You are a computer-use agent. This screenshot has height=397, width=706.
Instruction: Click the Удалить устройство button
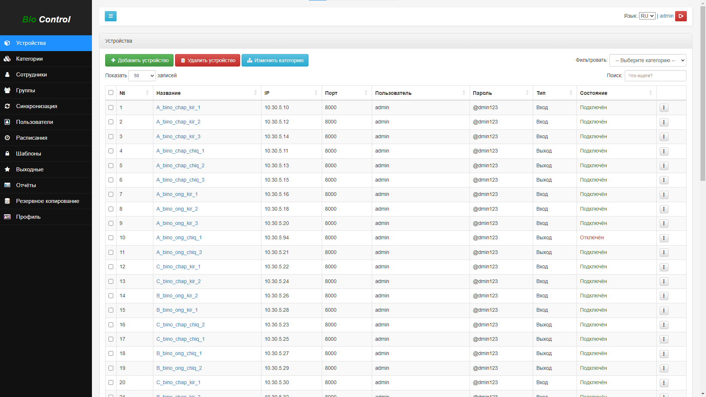207,60
